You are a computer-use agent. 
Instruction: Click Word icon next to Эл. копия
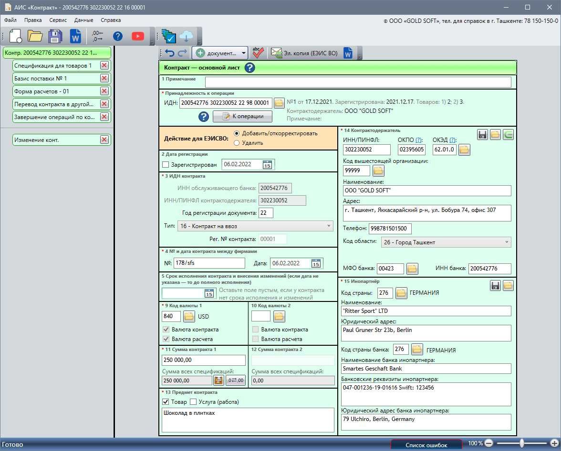348,53
